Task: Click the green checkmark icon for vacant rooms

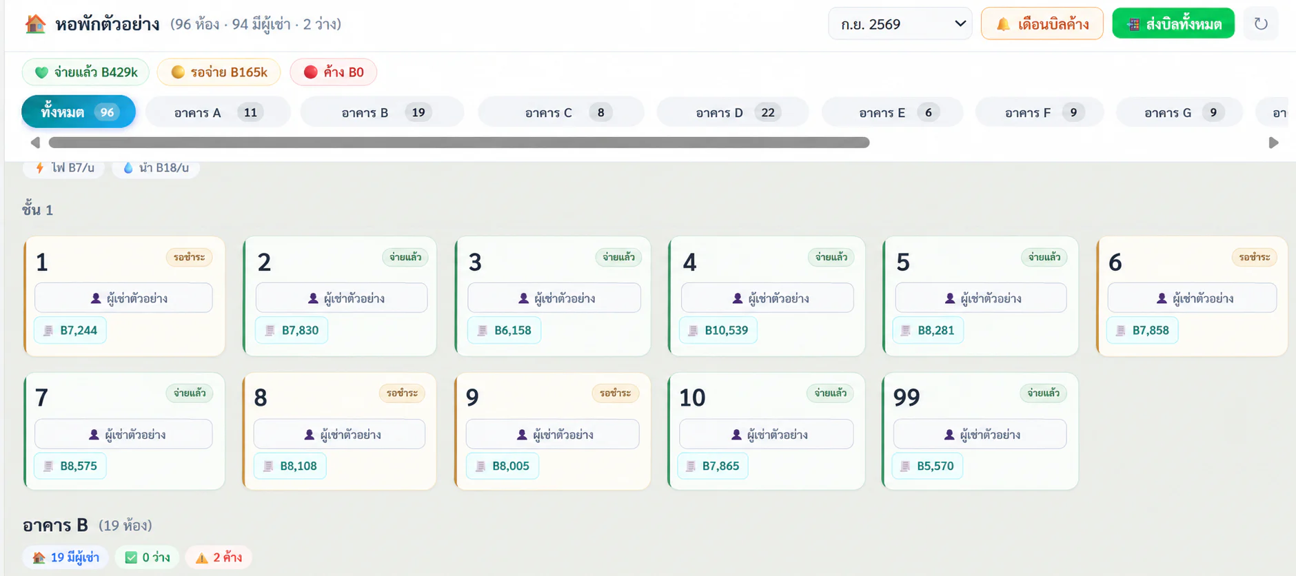Action: [x=131, y=557]
